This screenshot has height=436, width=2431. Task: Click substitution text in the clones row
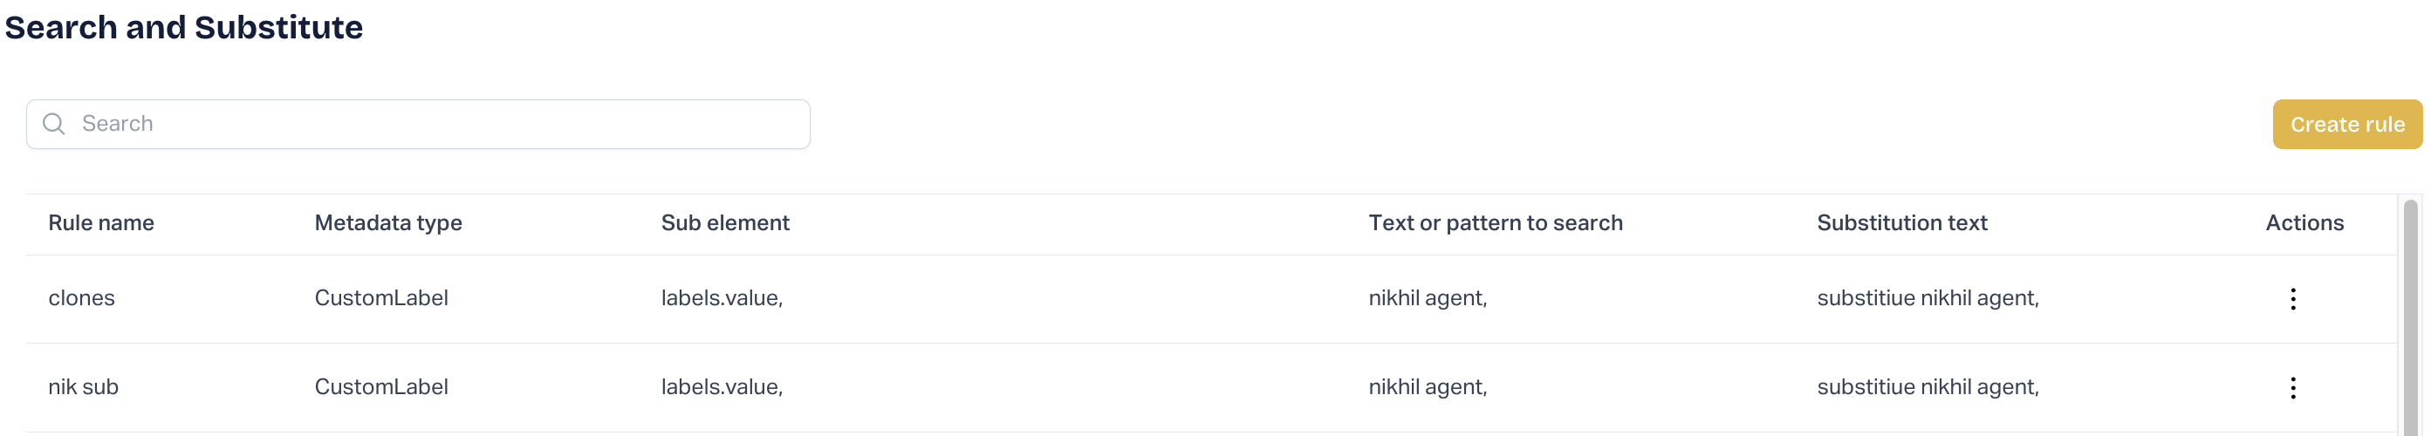[1927, 298]
